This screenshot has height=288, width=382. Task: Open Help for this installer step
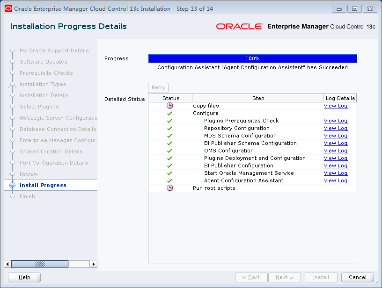point(24,277)
